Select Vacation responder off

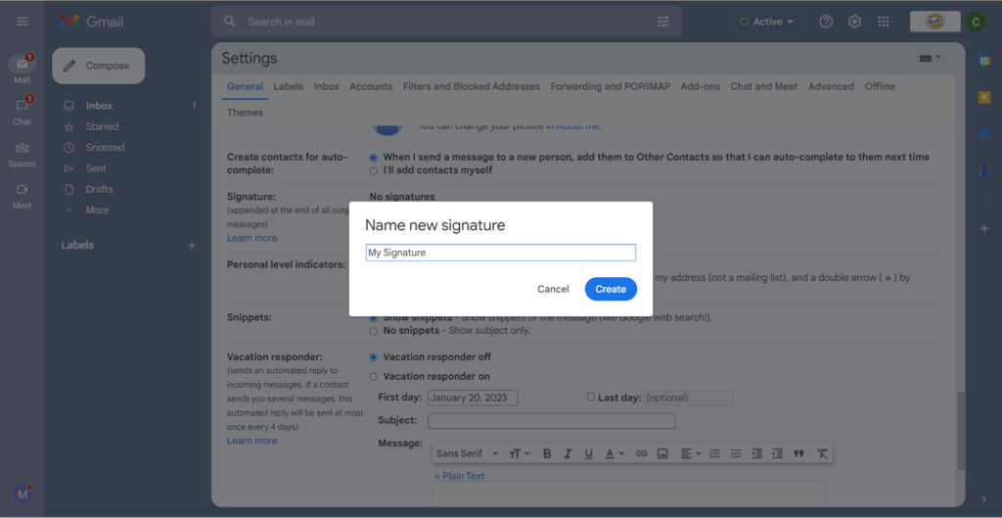tap(373, 357)
